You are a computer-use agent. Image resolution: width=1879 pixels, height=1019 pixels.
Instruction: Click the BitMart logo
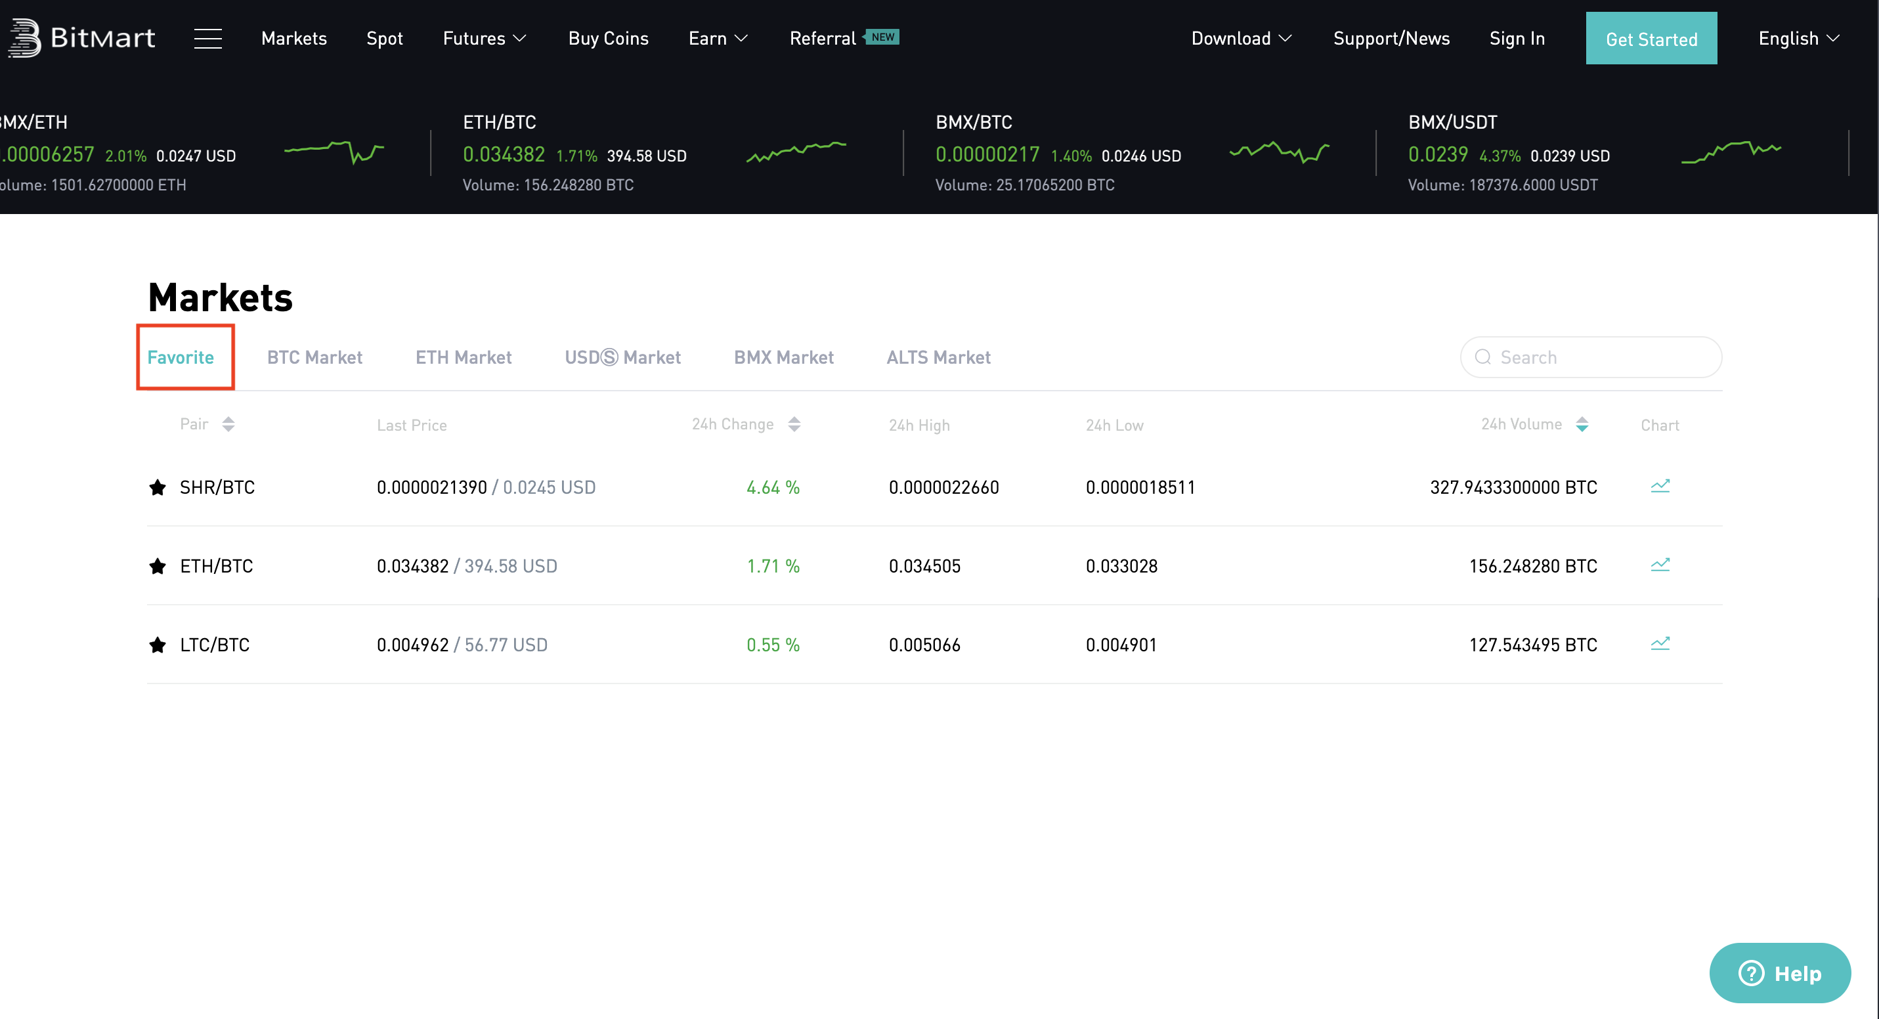pyautogui.click(x=81, y=38)
